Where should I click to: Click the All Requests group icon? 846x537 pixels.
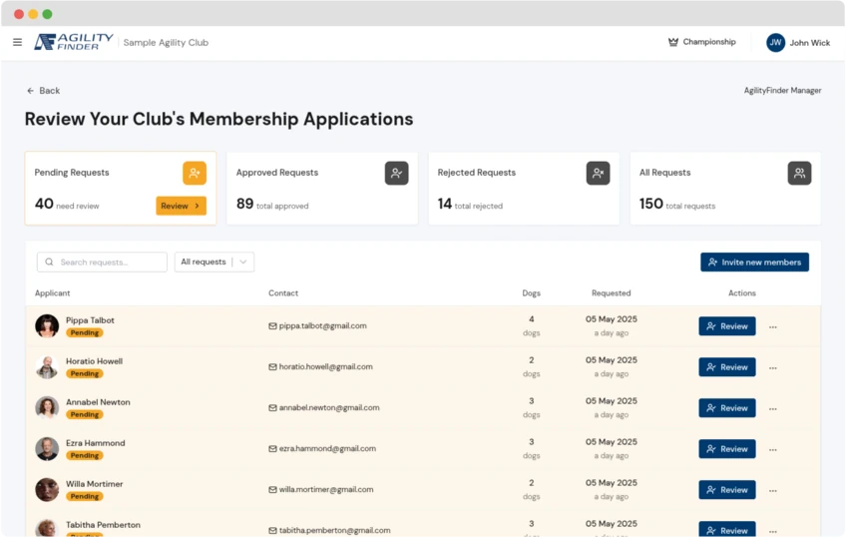[799, 173]
